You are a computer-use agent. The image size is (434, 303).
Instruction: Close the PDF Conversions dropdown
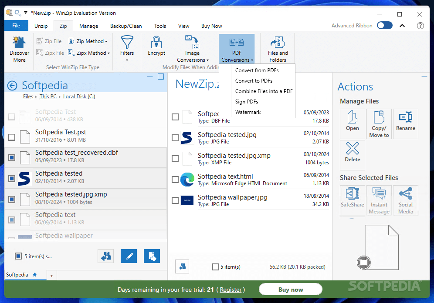pyautogui.click(x=237, y=49)
